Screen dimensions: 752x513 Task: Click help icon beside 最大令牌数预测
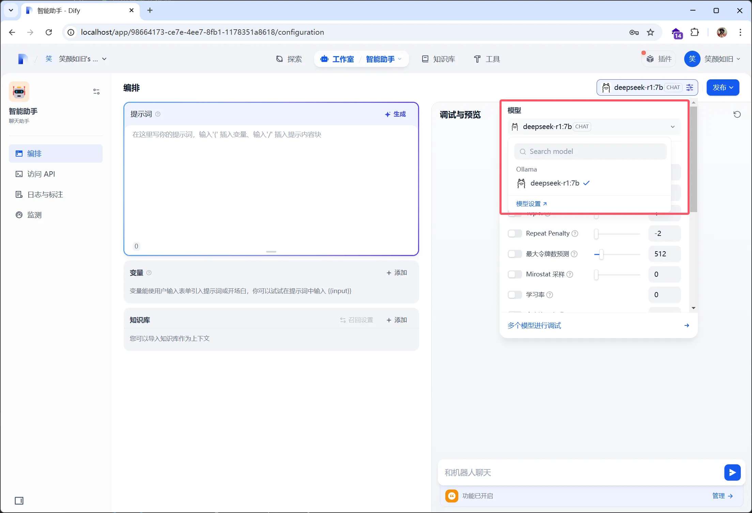(x=574, y=254)
